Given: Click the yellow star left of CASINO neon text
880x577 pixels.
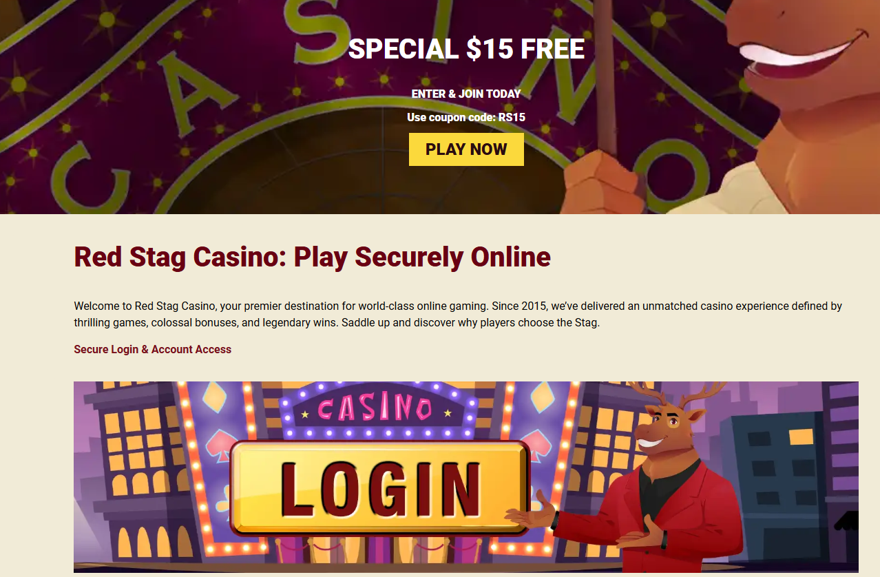Looking at the screenshot, I should point(305,414).
